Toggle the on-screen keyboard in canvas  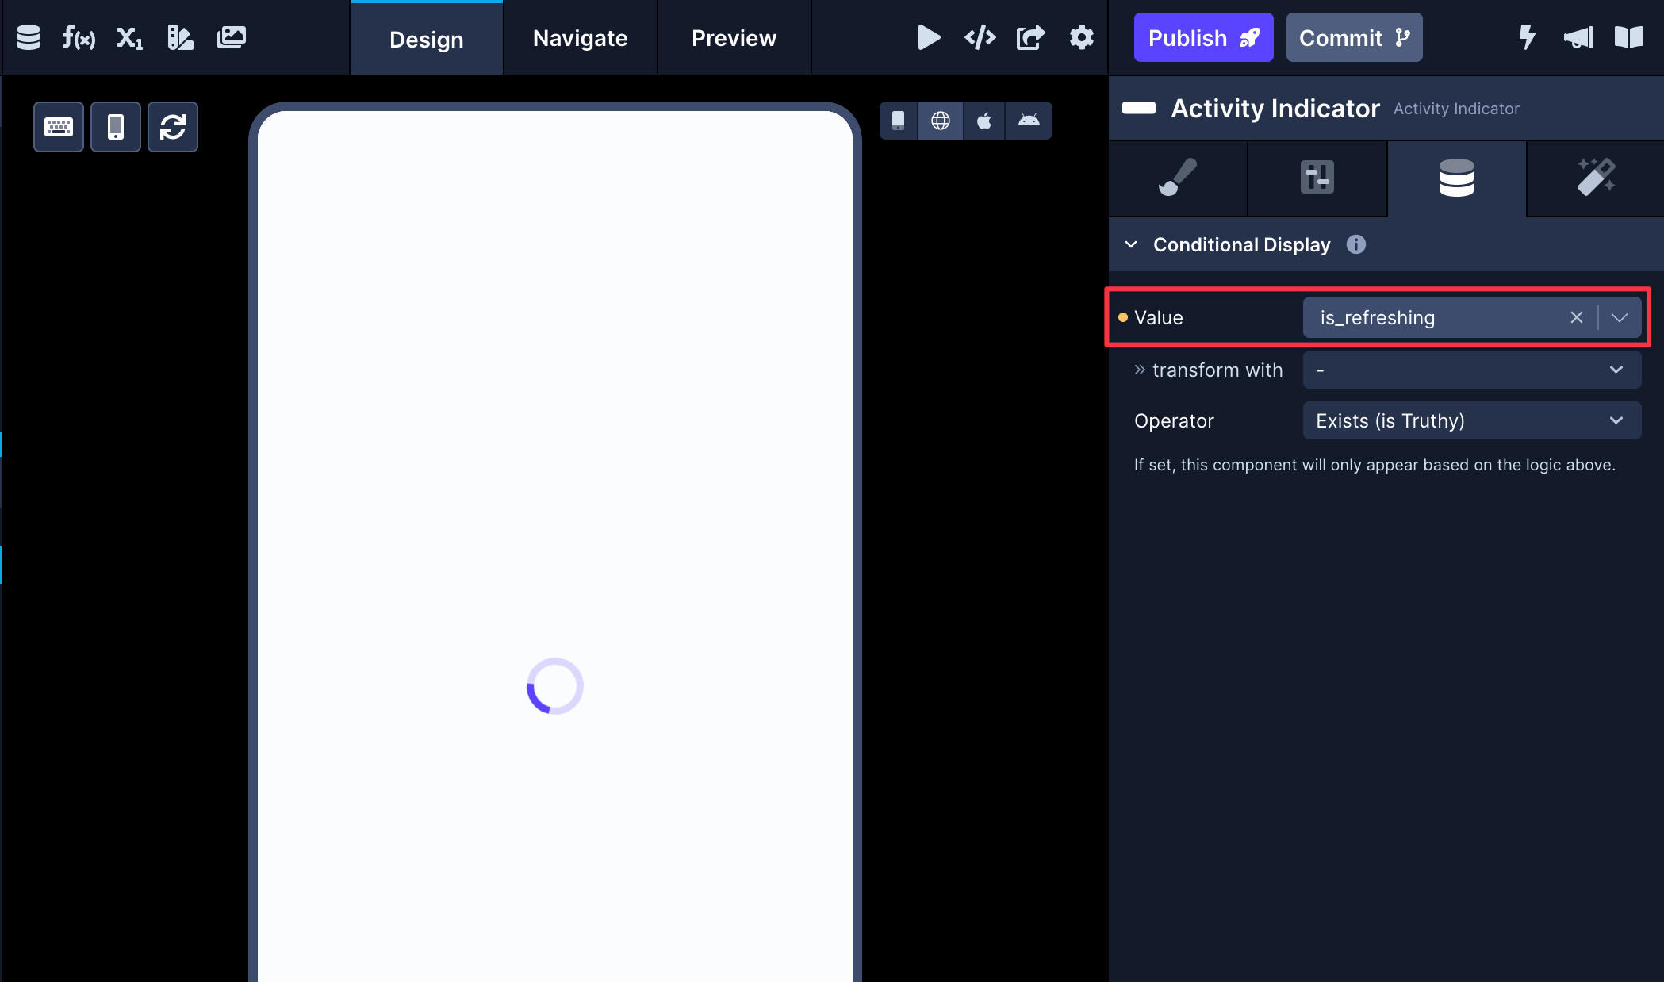(x=58, y=126)
